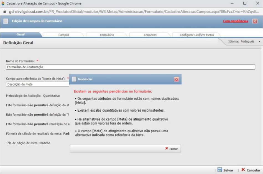Close the form editor with red X
This screenshot has height=174, width=263.
pyautogui.click(x=255, y=21)
